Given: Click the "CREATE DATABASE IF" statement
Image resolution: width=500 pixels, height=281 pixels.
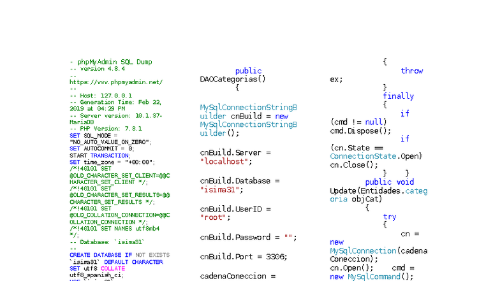Looking at the screenshot, I should [x=100, y=256].
